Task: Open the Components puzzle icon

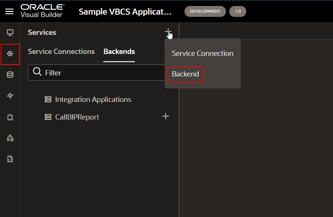Action: tap(10, 117)
